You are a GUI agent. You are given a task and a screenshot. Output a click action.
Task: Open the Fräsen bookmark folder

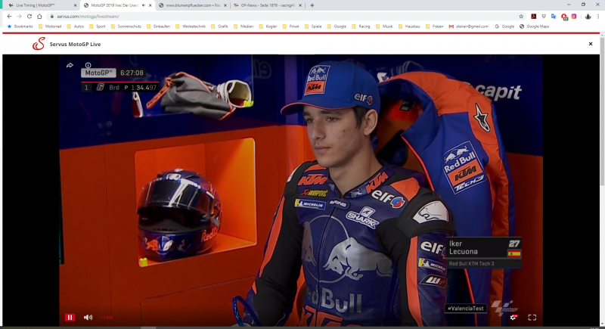pyautogui.click(x=434, y=26)
